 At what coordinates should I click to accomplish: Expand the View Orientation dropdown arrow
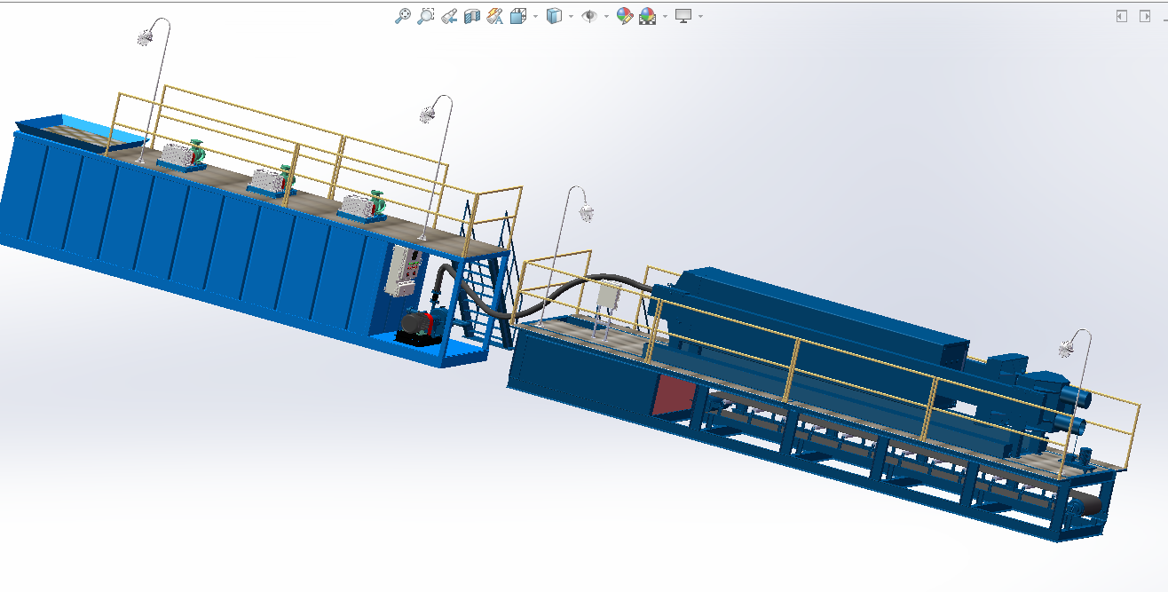pos(535,17)
